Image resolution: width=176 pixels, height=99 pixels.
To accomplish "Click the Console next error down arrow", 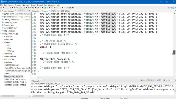I will pyautogui.click(x=146, y=80).
